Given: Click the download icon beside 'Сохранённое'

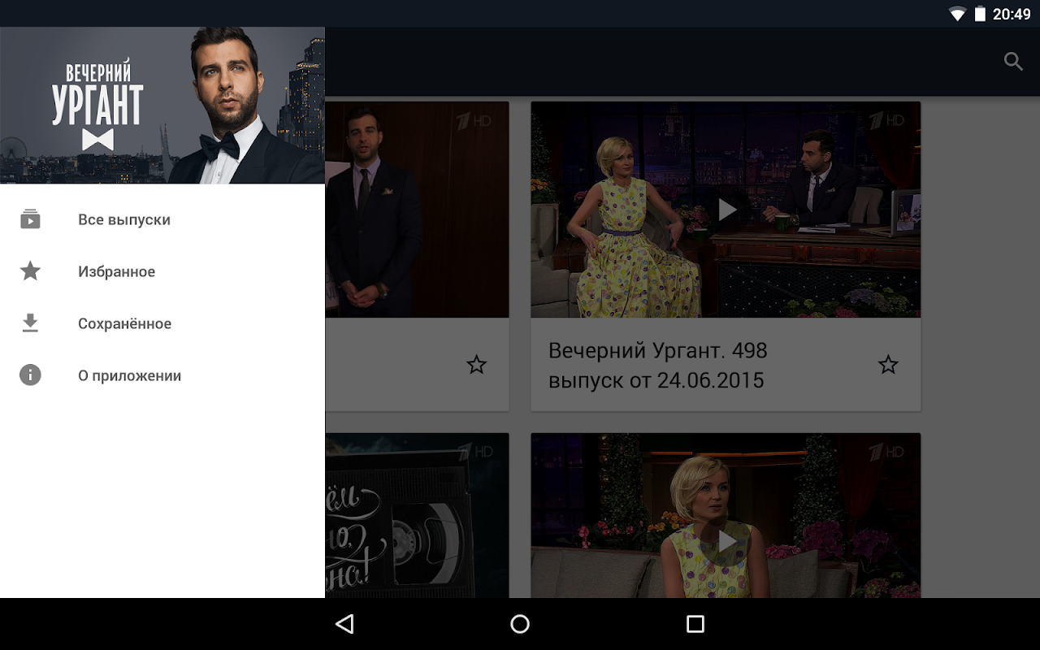Looking at the screenshot, I should tap(30, 323).
